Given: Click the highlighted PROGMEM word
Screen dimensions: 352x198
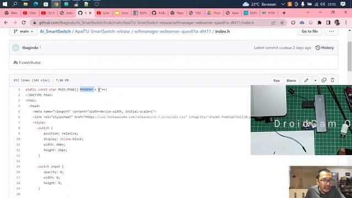Looking at the screenshot, I should (87, 90).
